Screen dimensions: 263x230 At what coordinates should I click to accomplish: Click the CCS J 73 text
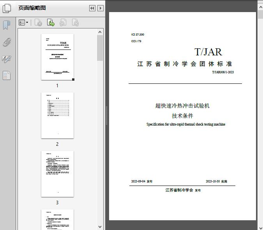[x=136, y=41]
